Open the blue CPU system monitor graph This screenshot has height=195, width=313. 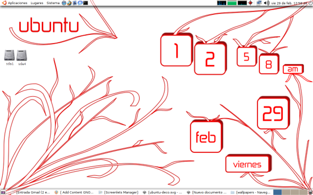222,3
